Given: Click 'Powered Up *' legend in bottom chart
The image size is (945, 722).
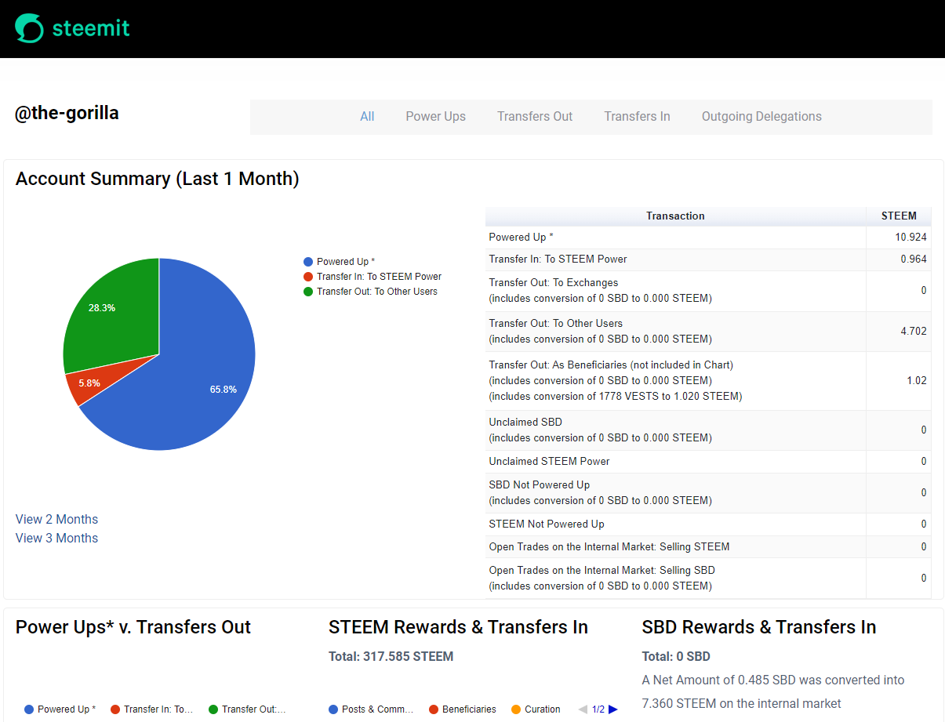Looking at the screenshot, I should [x=60, y=709].
